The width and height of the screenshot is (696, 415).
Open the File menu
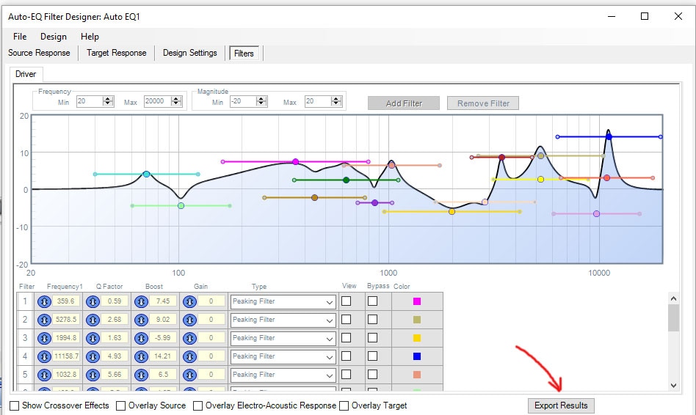20,37
